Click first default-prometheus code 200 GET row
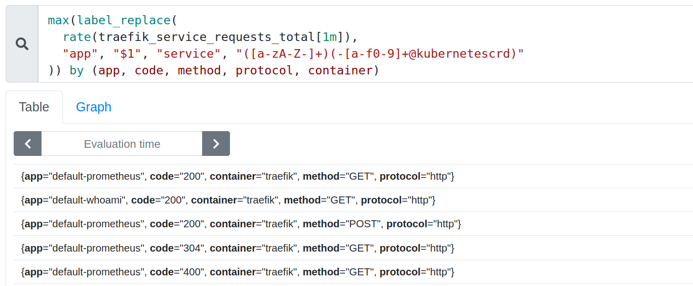Screen dimensions: 693x286 pos(238,176)
